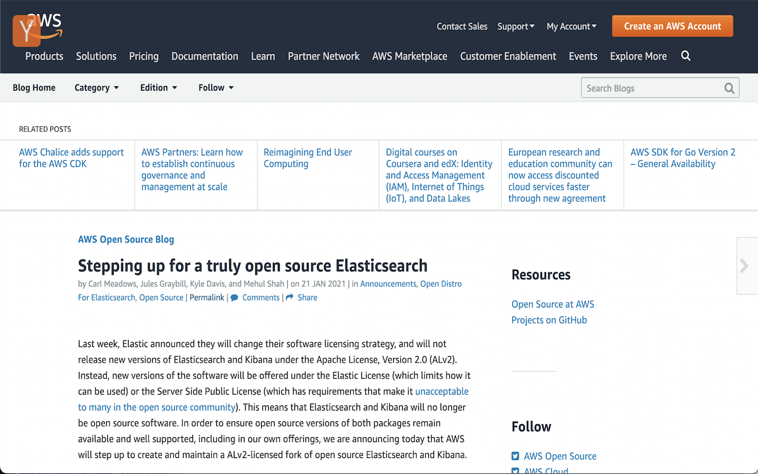Image resolution: width=758 pixels, height=474 pixels.
Task: Open the Category dropdown
Action: 97,88
